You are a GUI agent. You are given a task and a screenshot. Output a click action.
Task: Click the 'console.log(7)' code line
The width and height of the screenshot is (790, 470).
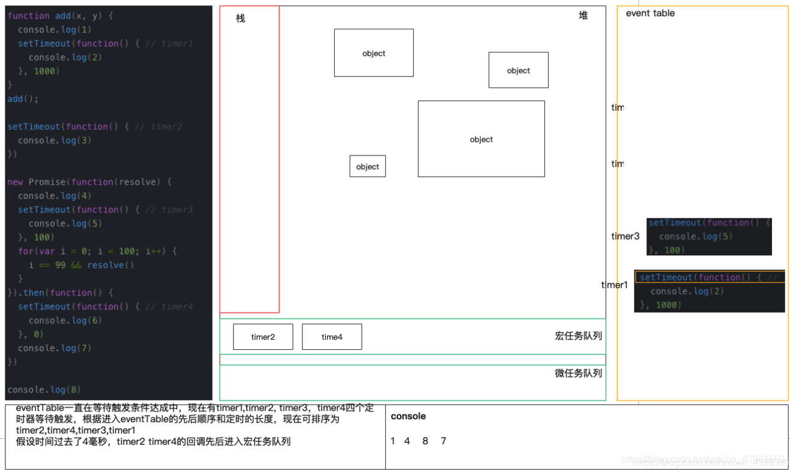(x=55, y=348)
